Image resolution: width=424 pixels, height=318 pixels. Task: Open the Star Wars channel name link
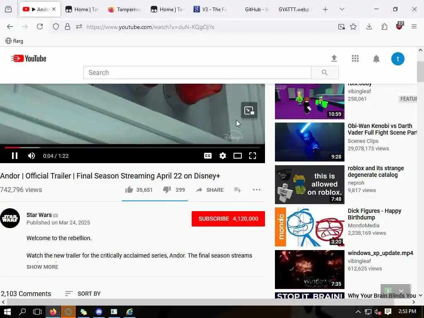tap(39, 215)
